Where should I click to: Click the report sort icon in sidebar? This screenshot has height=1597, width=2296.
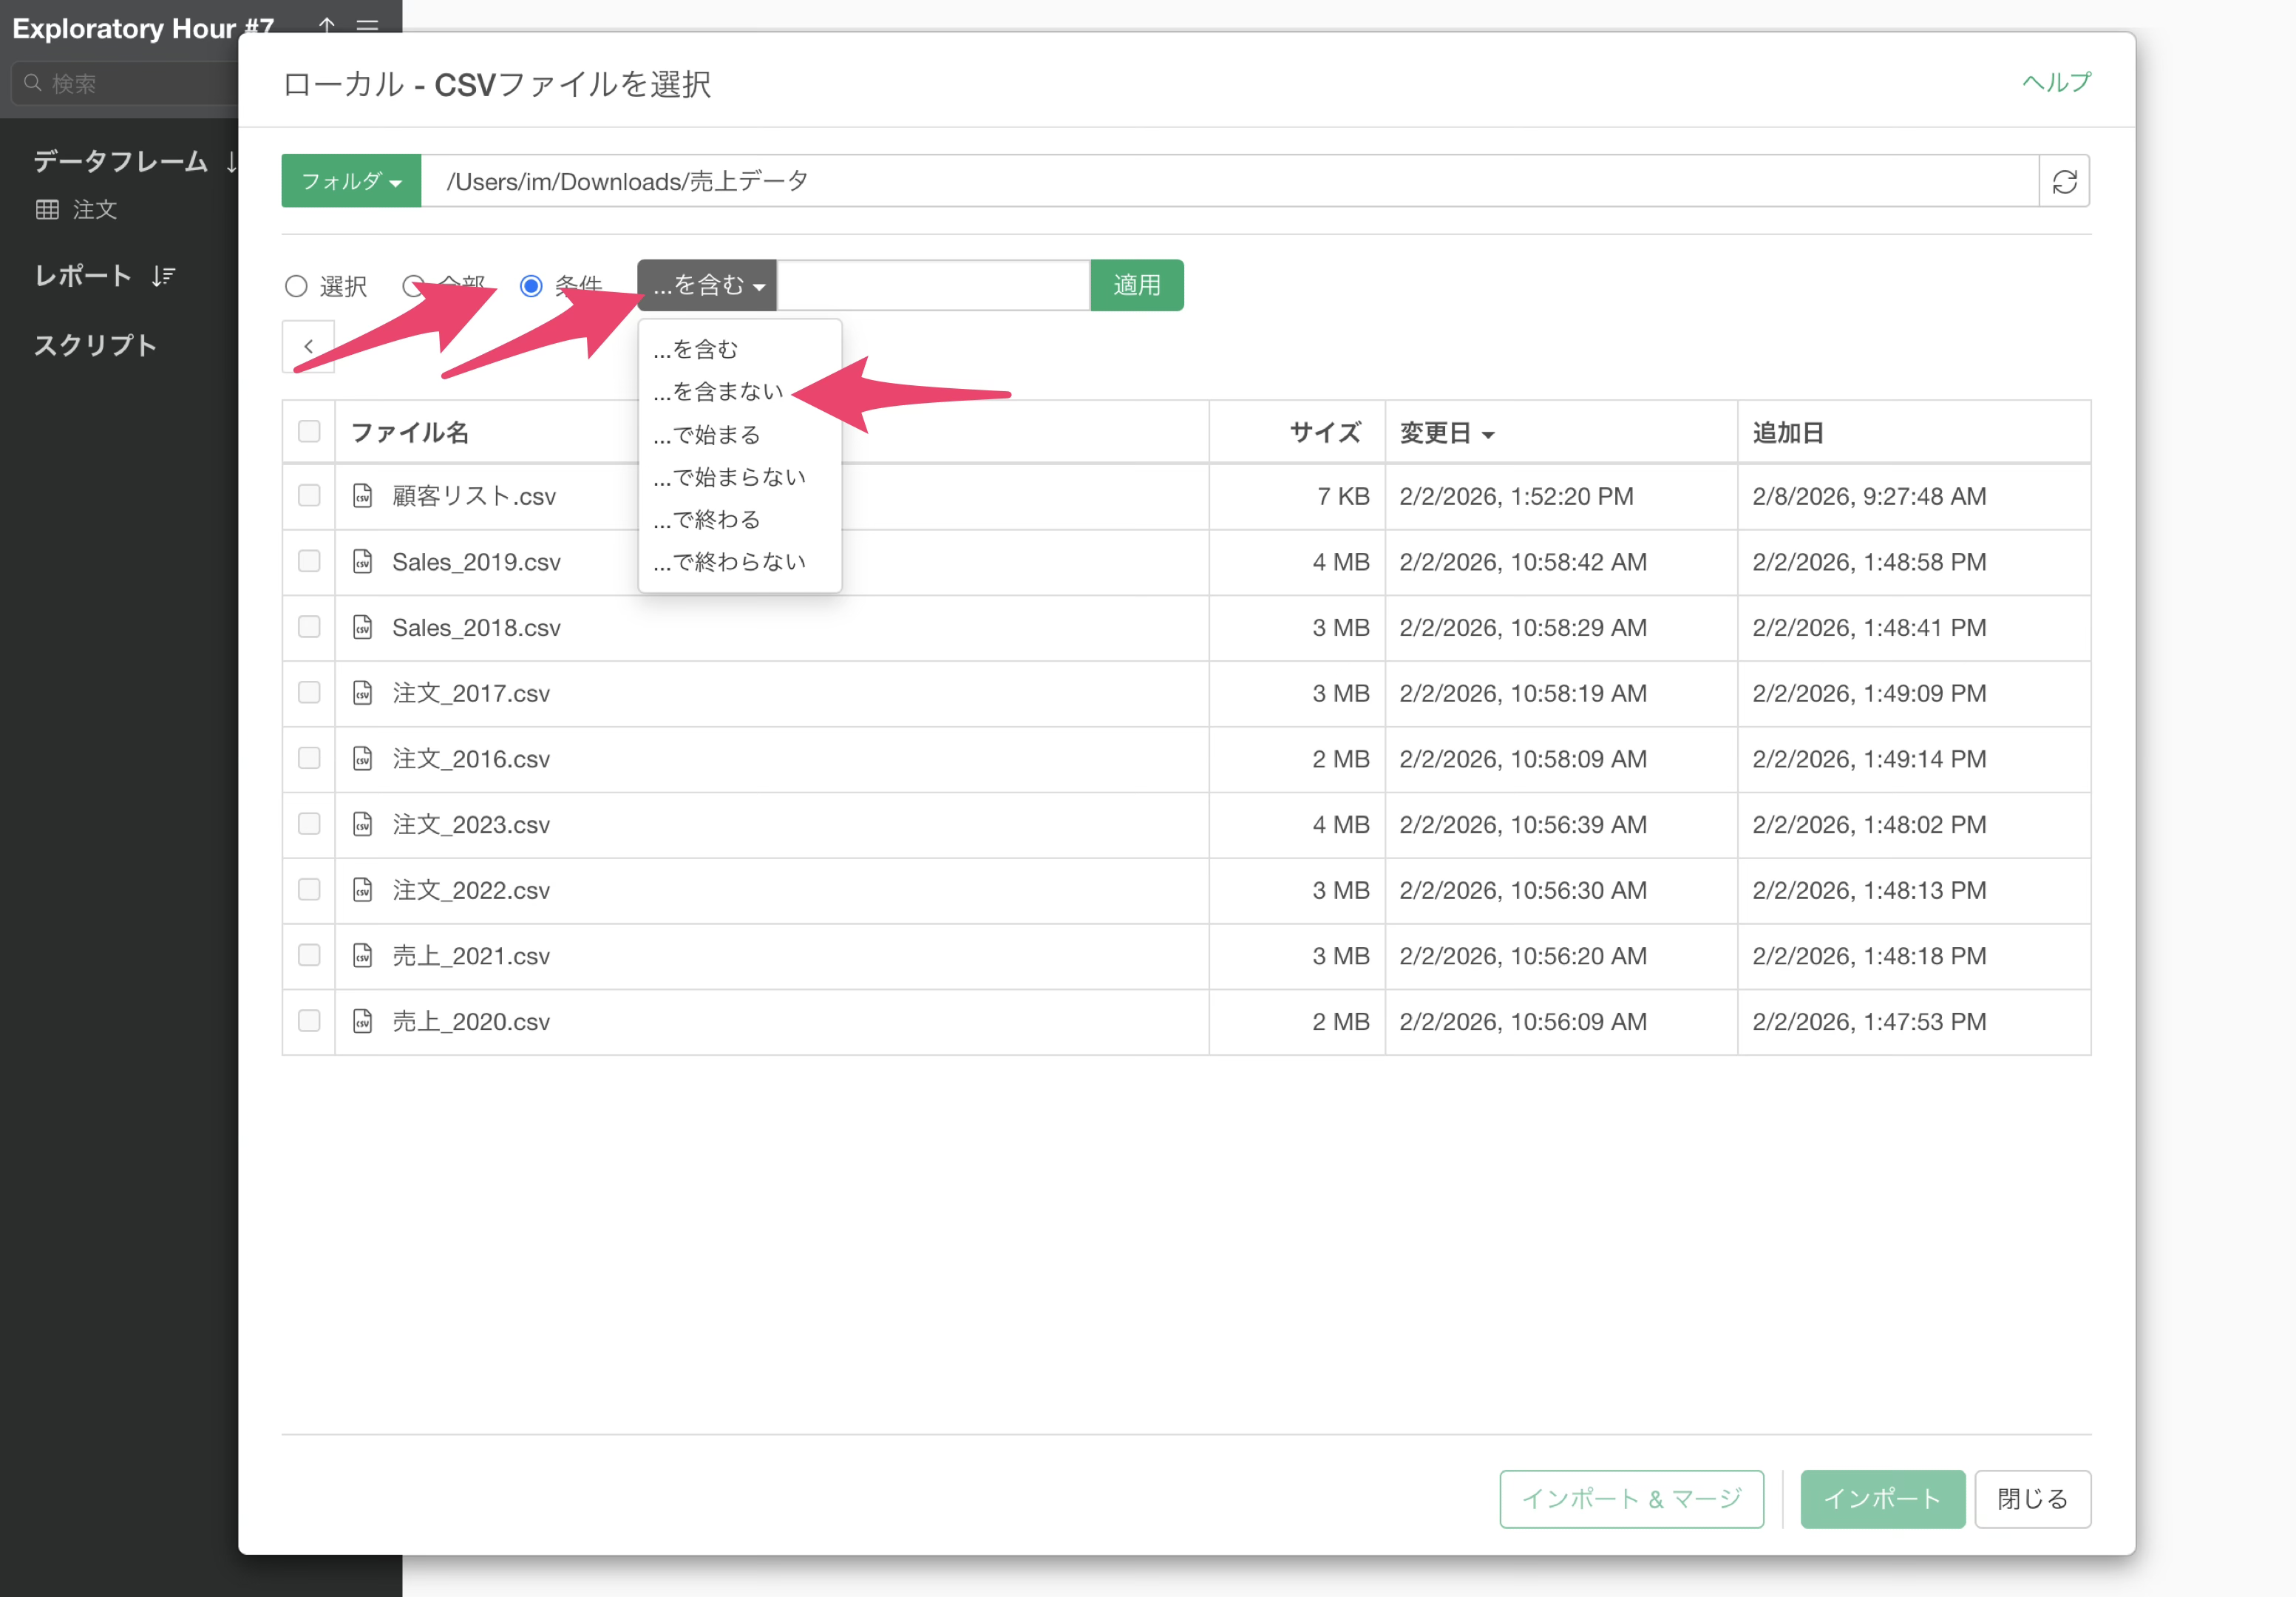point(163,276)
